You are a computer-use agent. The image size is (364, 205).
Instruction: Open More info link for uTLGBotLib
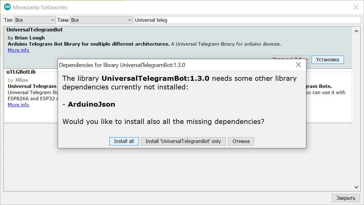point(19,105)
